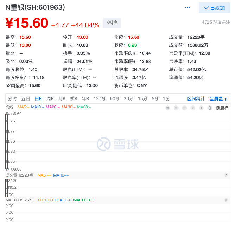This screenshot has width=233, height=231.
Task: Move chart right with the forward arrow
Action: [x=201, y=108]
